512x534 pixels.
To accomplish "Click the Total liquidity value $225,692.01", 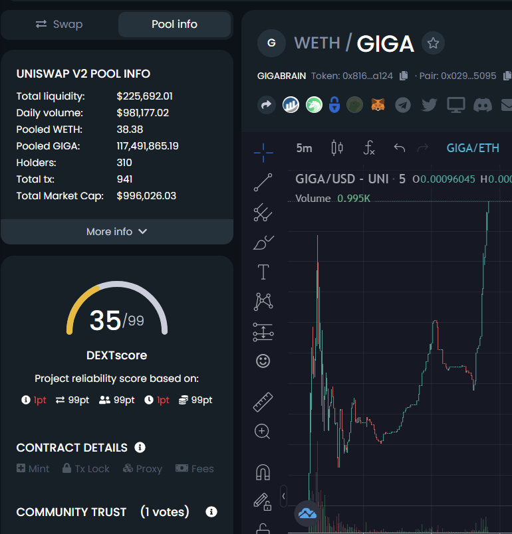I will pos(144,96).
